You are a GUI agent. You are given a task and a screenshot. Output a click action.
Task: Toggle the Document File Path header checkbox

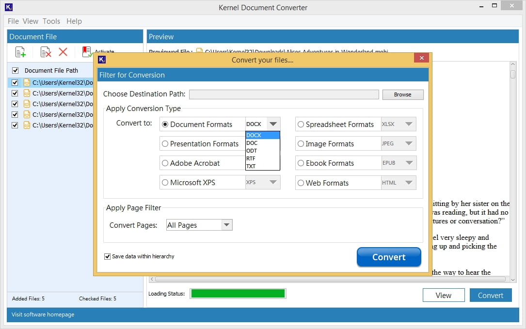tap(15, 70)
